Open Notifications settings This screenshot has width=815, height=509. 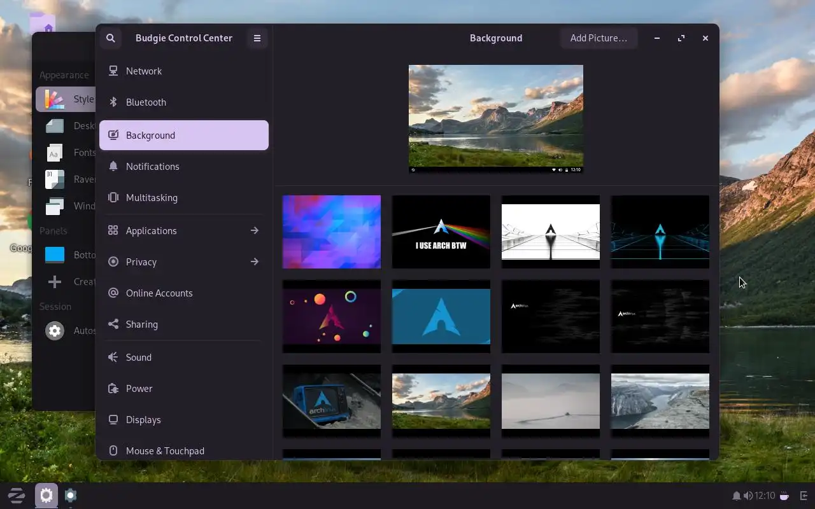pos(184,167)
